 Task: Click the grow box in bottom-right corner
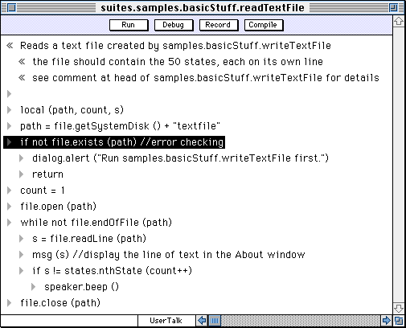pyautogui.click(x=399, y=320)
